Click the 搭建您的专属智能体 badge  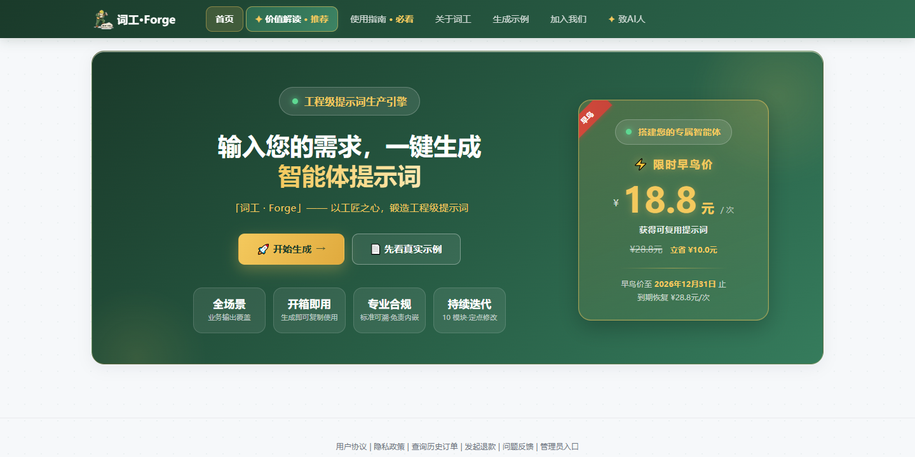[x=674, y=132]
